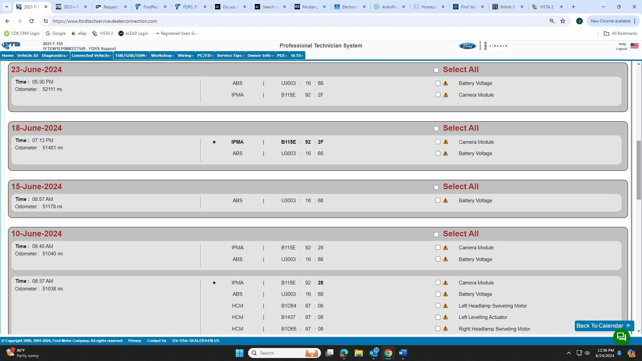Go to the Vehicle ID menu
The image size is (642, 361).
click(x=27, y=55)
